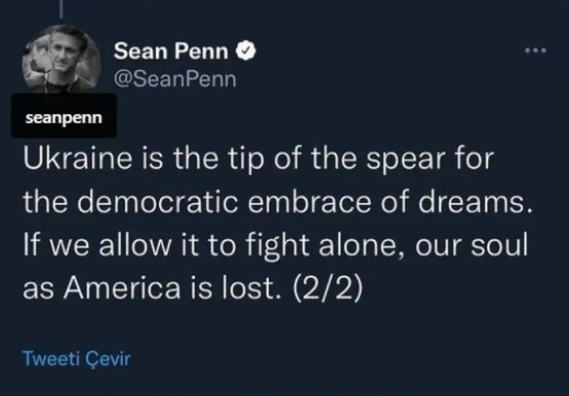Click the word 'soul' in the tweet
The width and height of the screenshot is (569, 396).
(x=499, y=244)
